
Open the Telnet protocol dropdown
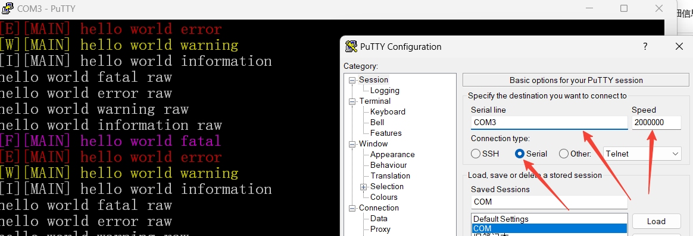[642, 154]
